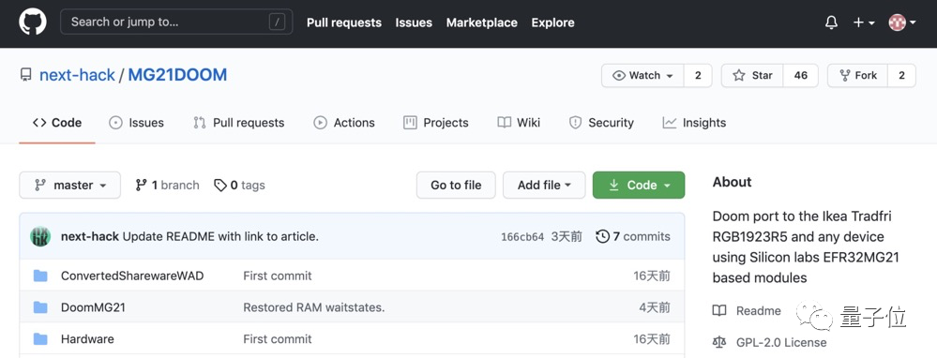The width and height of the screenshot is (937, 358).
Task: Open the GitHub home logo
Action: tap(32, 22)
